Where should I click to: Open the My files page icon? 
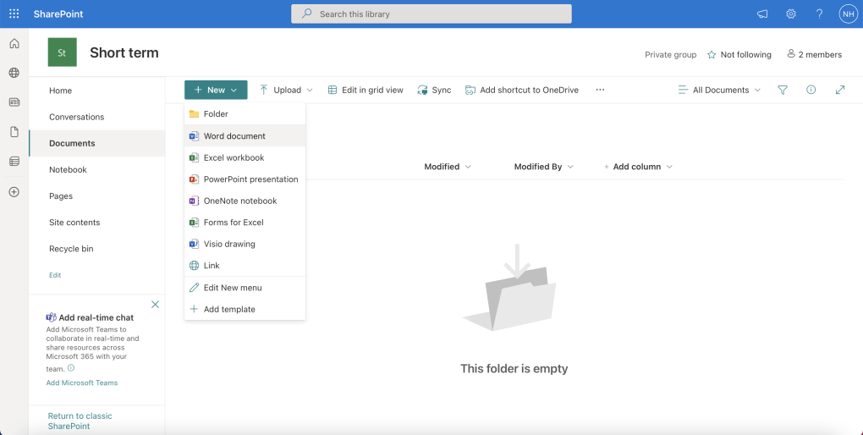pos(14,132)
